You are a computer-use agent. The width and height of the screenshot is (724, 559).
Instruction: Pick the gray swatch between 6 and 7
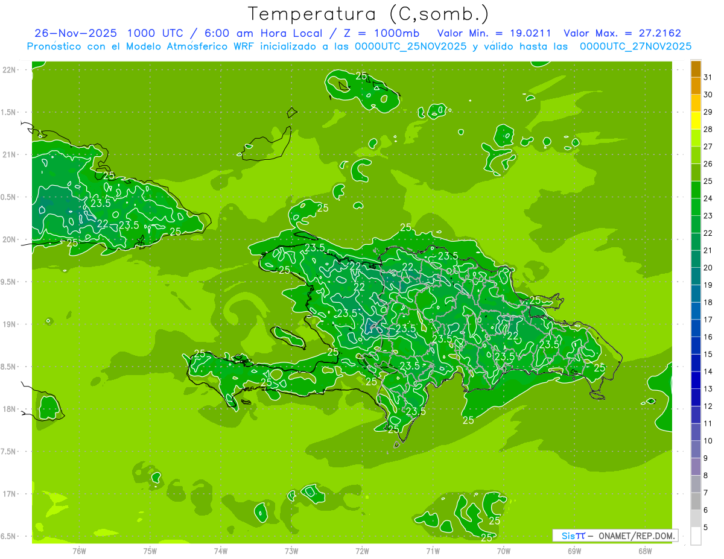696,501
